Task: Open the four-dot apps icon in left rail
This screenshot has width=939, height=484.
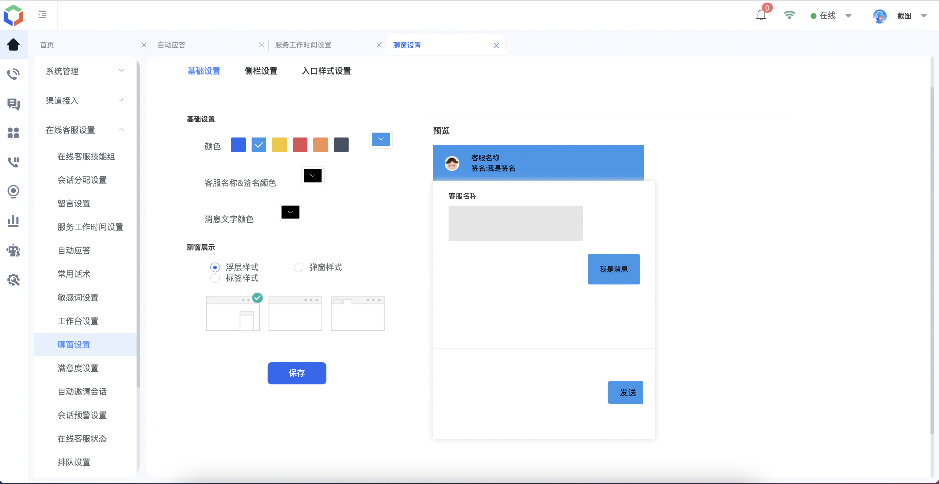Action: 13,133
